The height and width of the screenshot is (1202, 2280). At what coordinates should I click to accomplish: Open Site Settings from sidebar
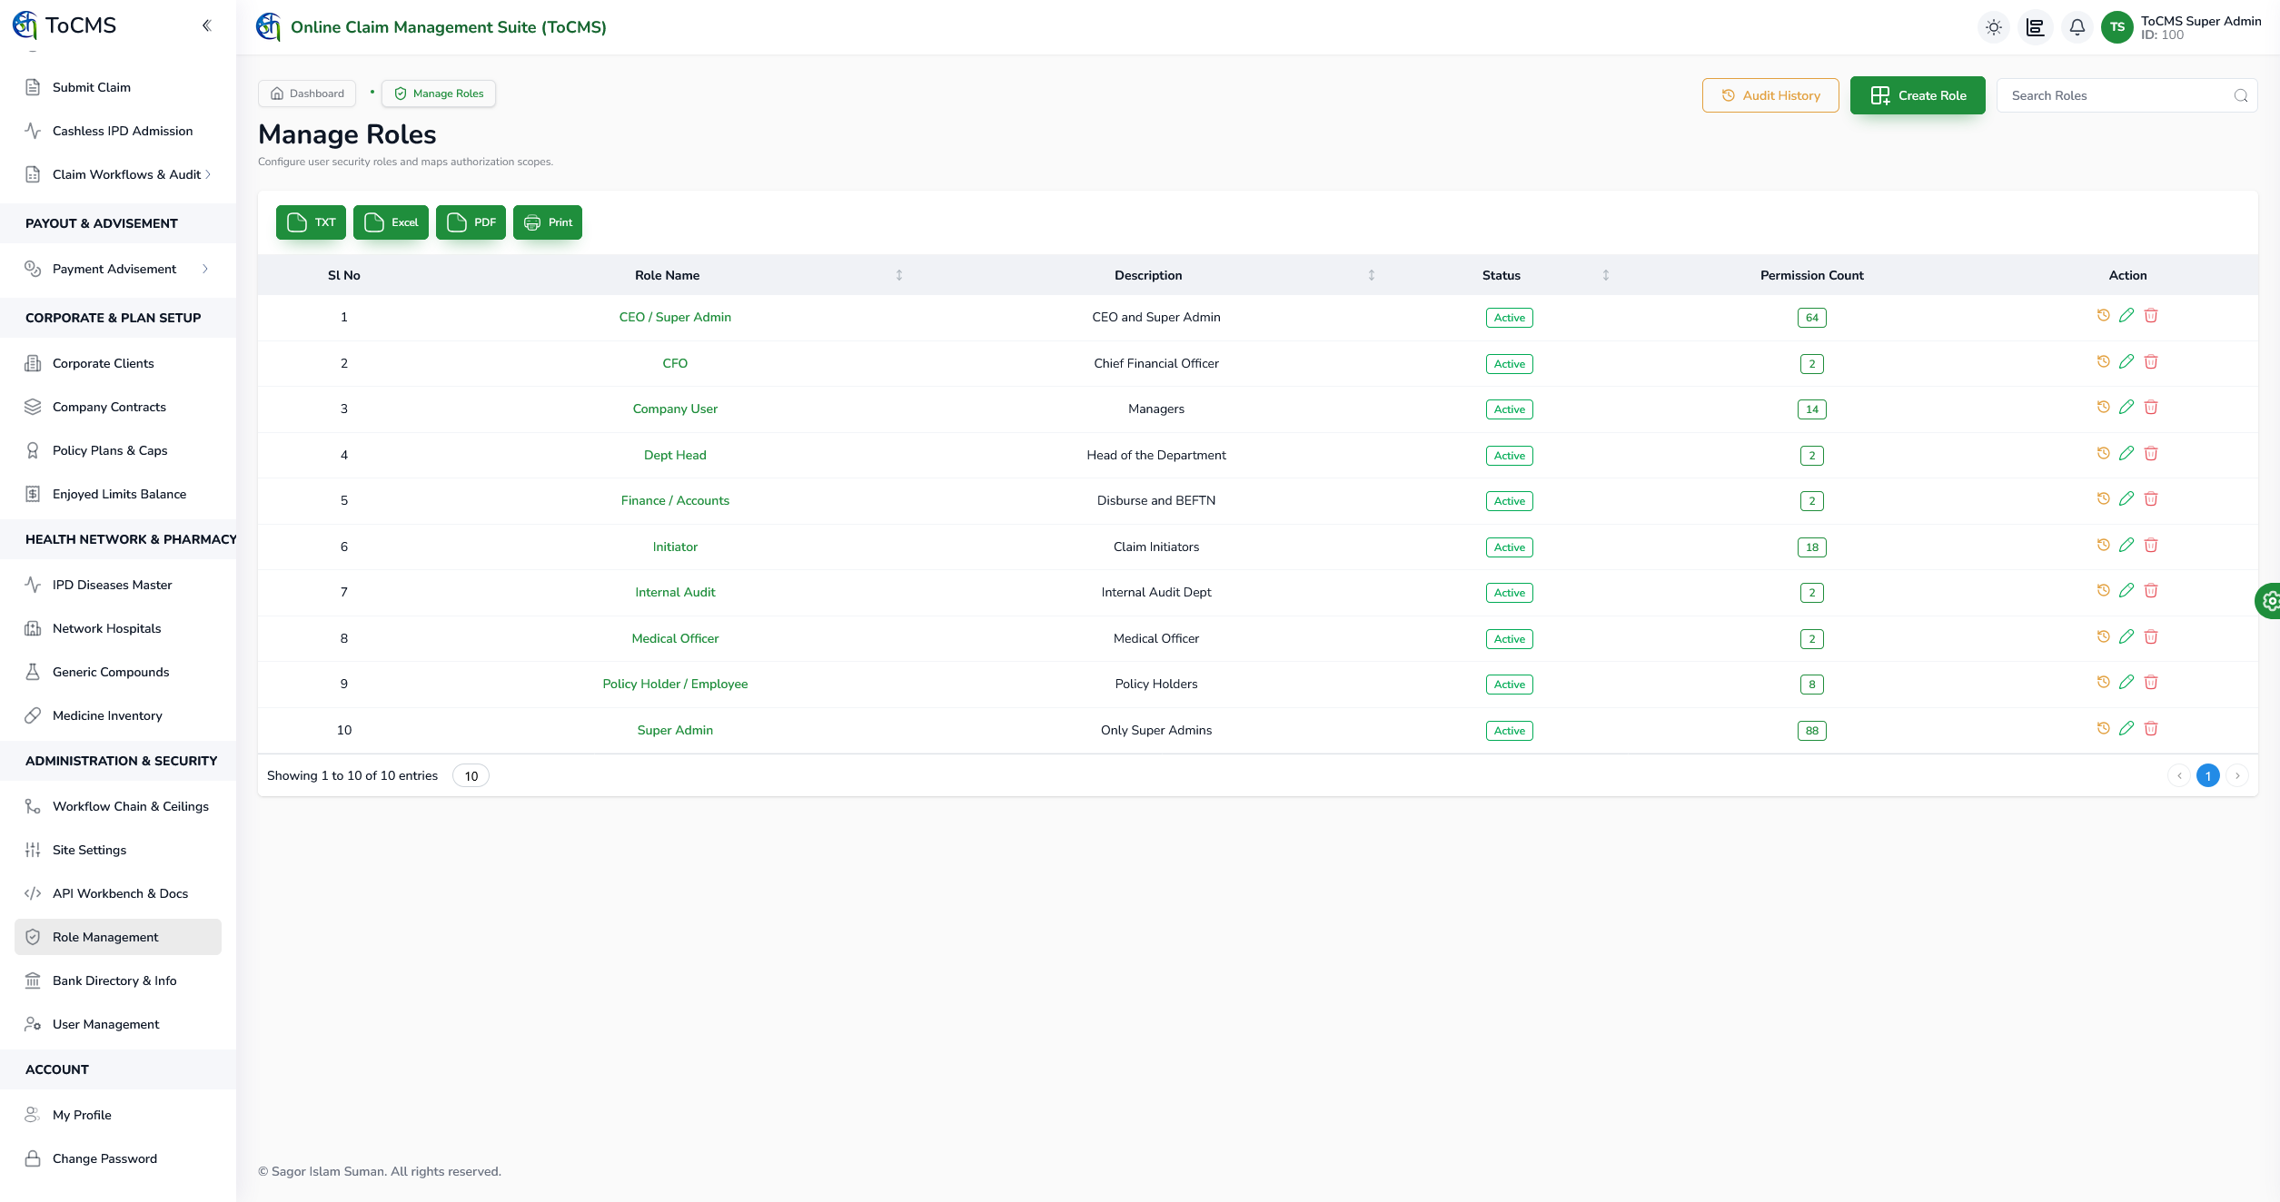click(x=118, y=850)
